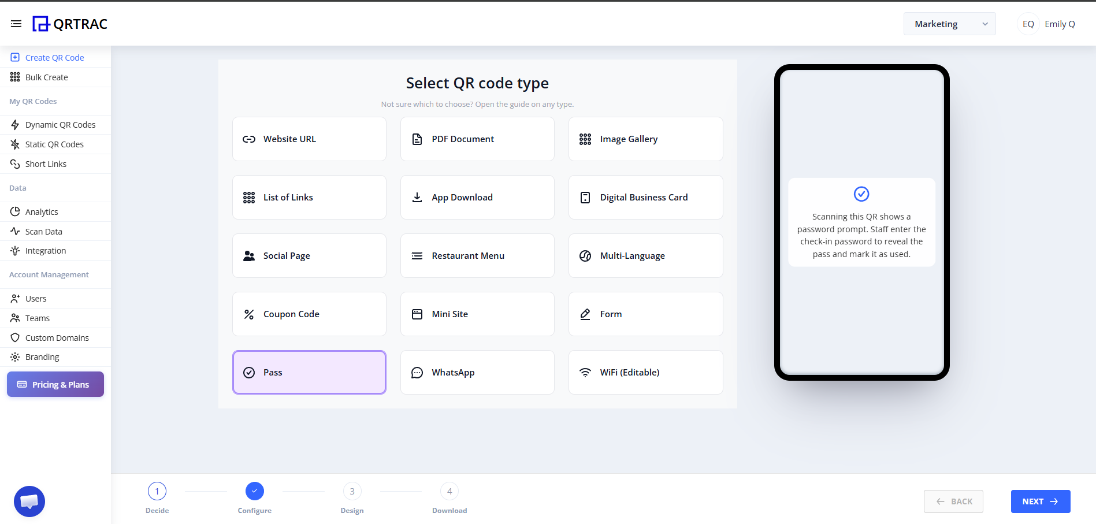
Task: Go to step 3 Design
Action: tap(352, 492)
